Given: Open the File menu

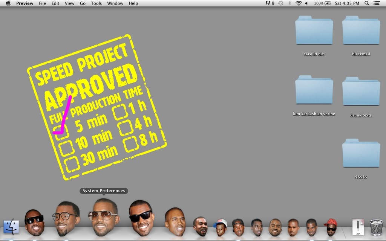Looking at the screenshot, I should point(42,3).
